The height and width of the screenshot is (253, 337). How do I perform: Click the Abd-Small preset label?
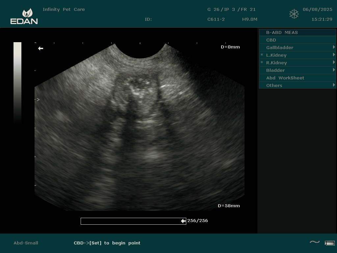[26, 243]
